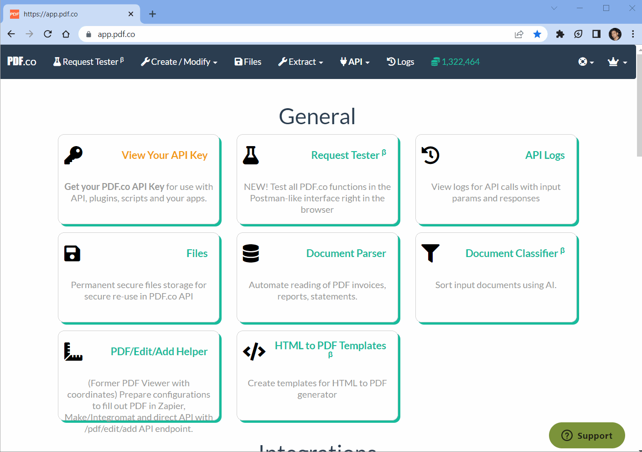This screenshot has height=452, width=642.
Task: Click the lock site info icon
Action: pyautogui.click(x=89, y=34)
